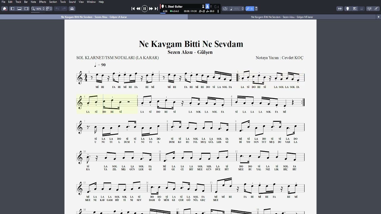The image size is (381, 214).
Task: Click the Home button icon
Action: click(x=4, y=9)
